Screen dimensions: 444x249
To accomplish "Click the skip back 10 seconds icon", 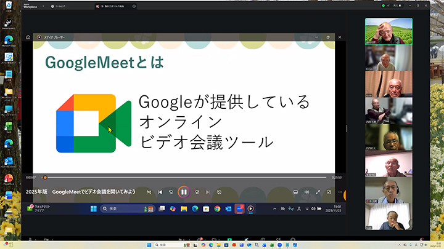I will (x=171, y=192).
